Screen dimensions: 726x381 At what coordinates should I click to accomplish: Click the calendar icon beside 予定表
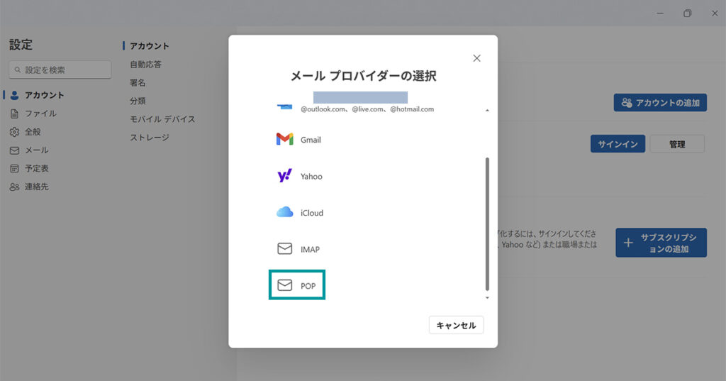(x=15, y=168)
